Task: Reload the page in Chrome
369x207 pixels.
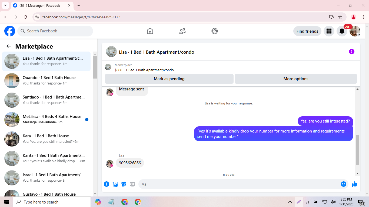Action: click(25, 17)
